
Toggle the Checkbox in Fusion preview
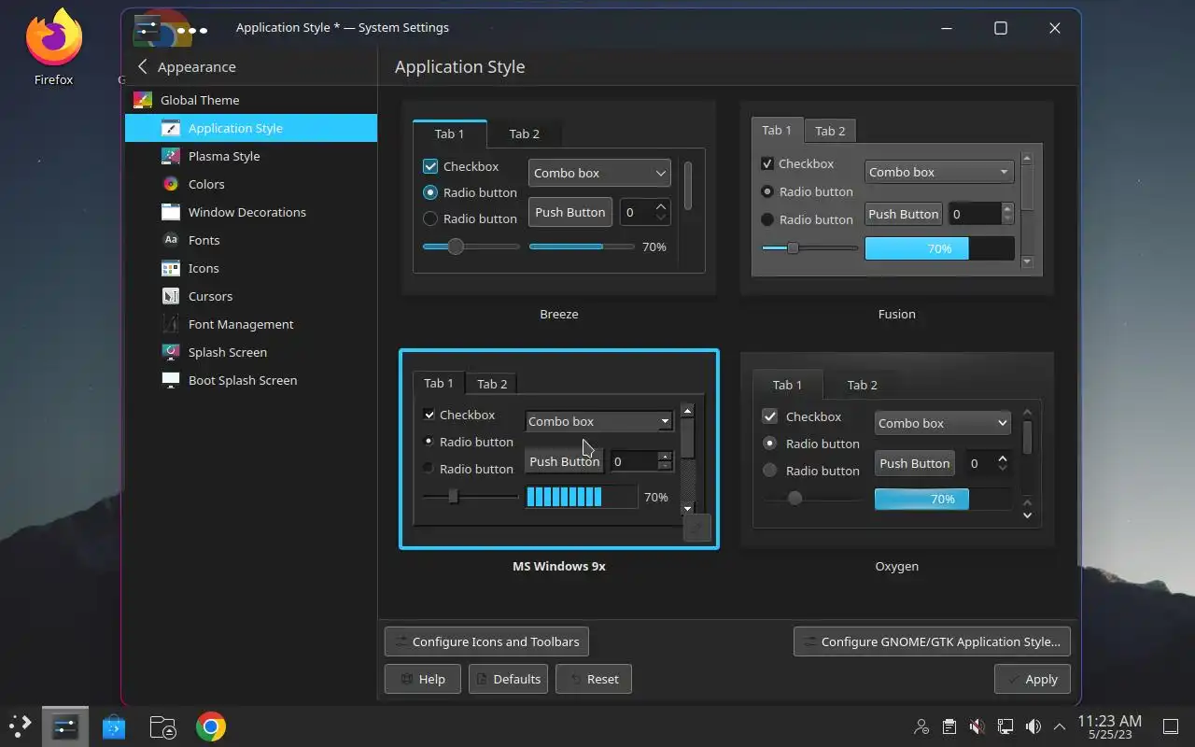click(767, 163)
